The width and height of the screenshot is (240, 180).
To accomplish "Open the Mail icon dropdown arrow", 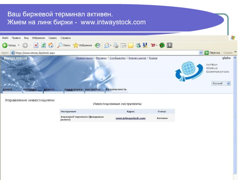I will coord(111,46).
